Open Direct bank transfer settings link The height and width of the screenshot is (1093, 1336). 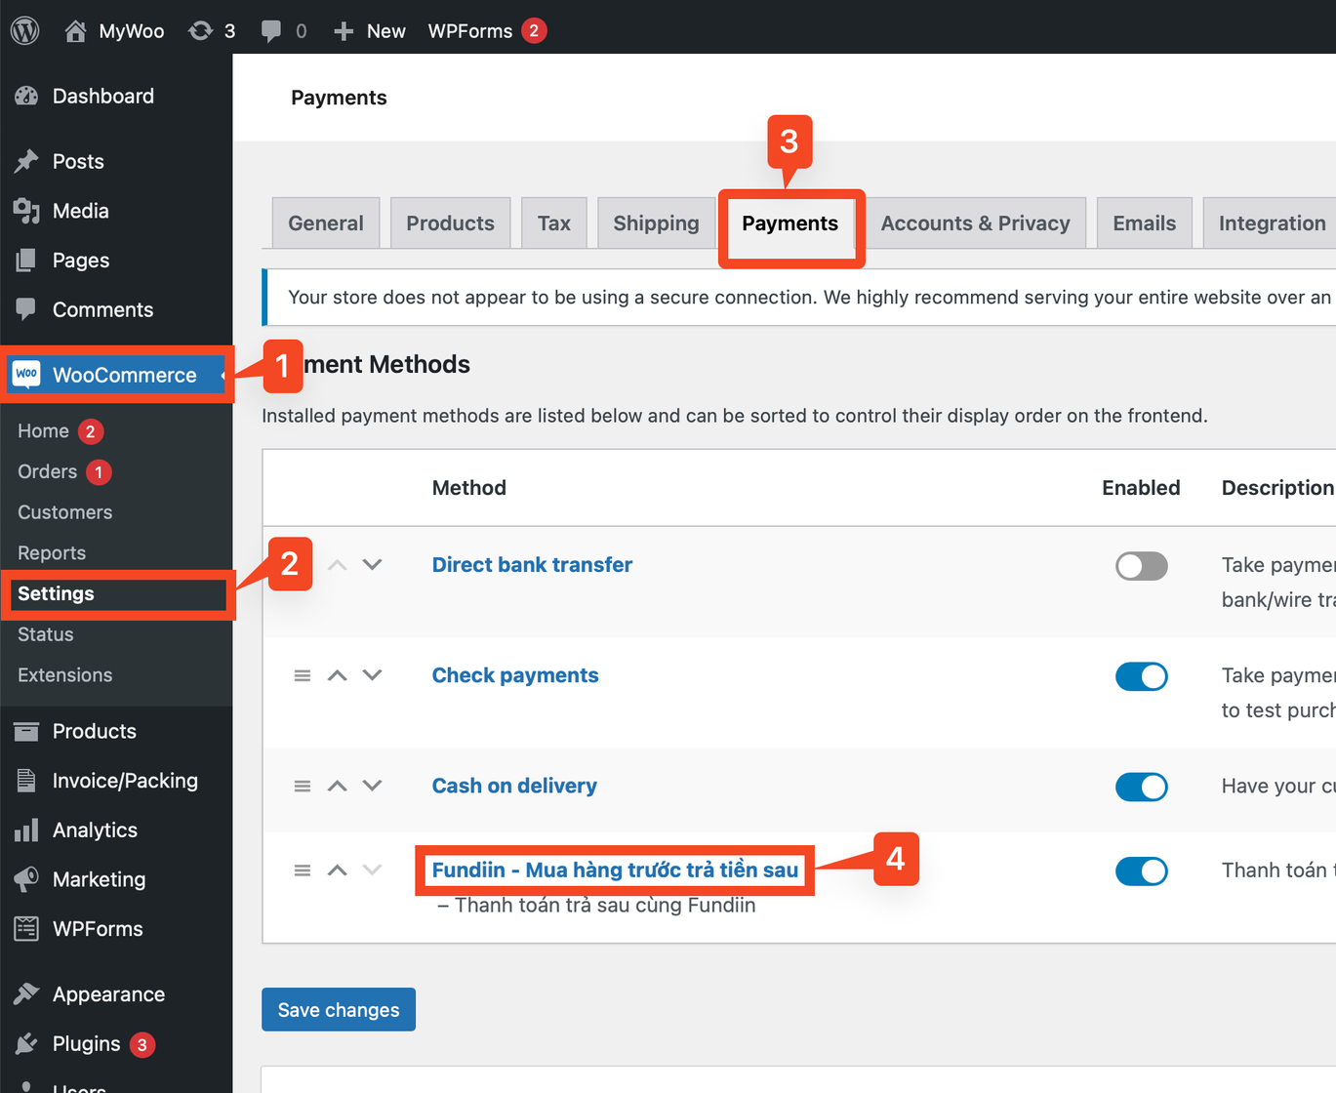click(x=532, y=565)
